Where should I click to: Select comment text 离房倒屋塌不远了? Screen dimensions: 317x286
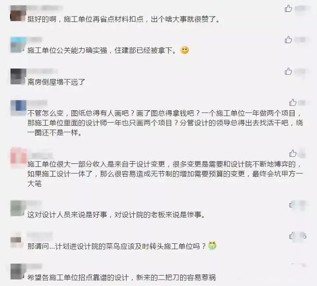point(56,82)
